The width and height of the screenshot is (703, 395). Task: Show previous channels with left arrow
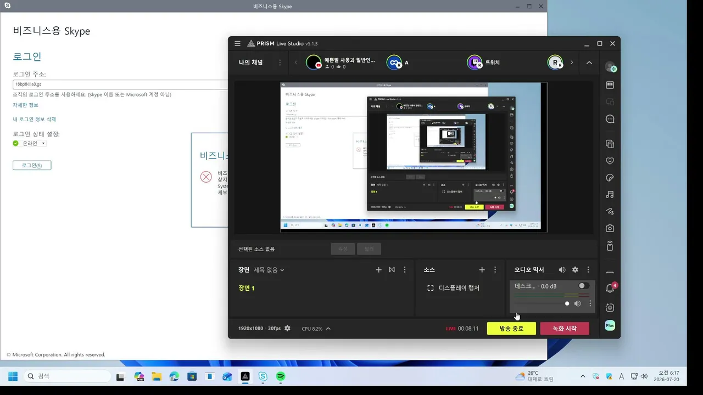(x=295, y=63)
